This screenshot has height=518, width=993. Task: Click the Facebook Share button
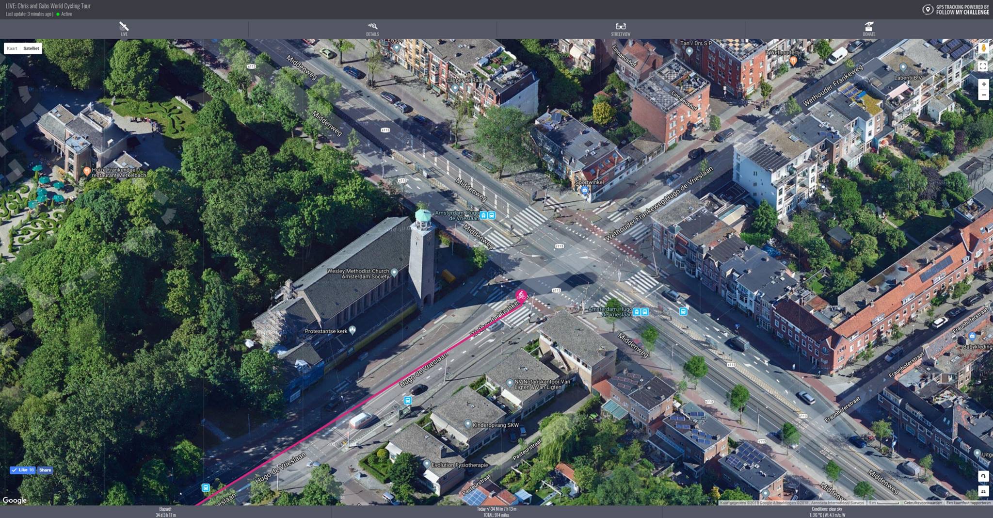pyautogui.click(x=45, y=470)
